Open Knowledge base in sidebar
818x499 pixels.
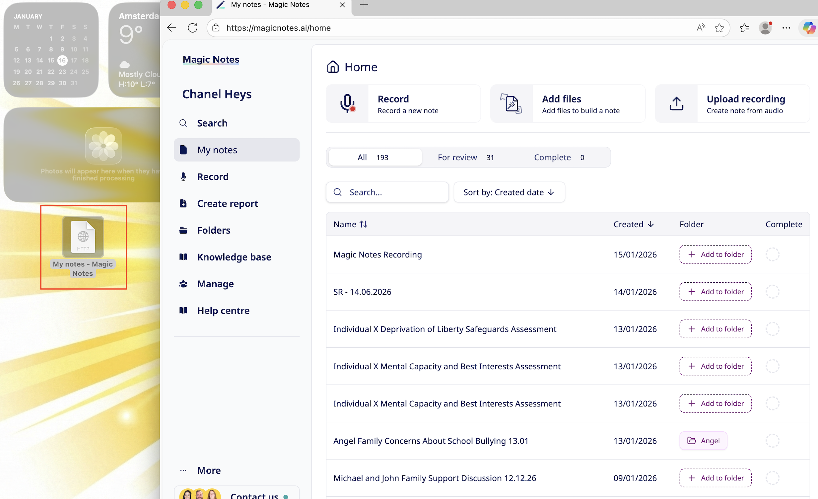[x=234, y=257]
